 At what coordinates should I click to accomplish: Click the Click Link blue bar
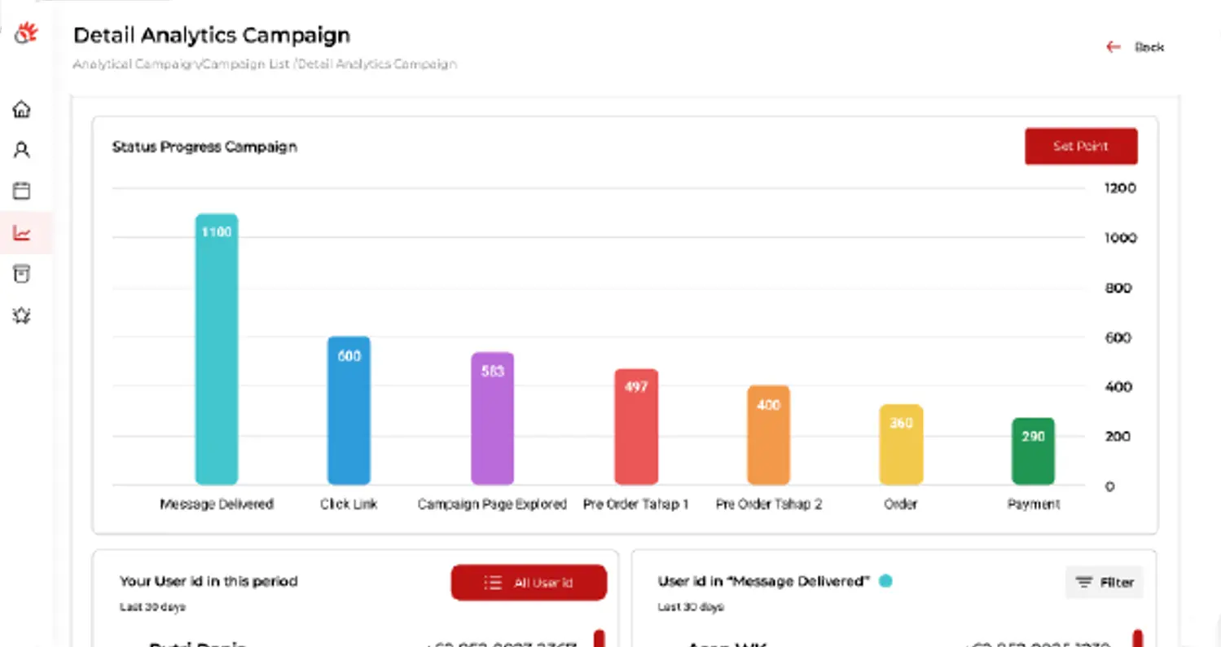[x=349, y=411]
